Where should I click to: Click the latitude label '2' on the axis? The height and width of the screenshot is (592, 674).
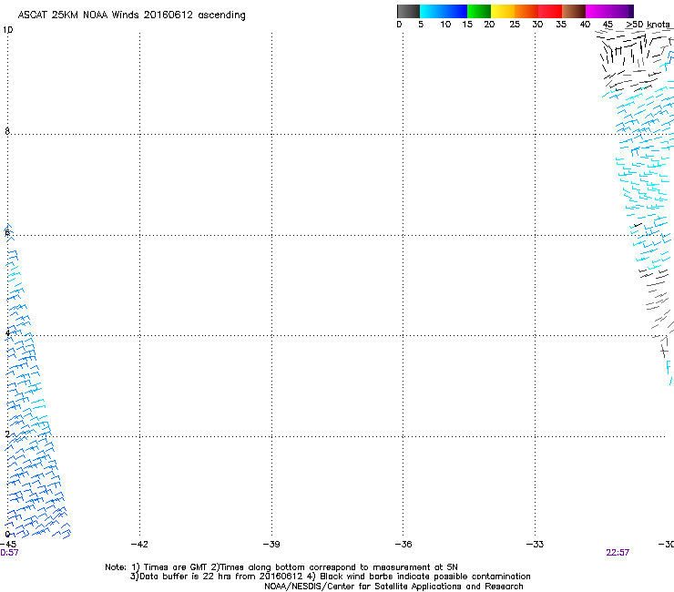click(x=7, y=434)
